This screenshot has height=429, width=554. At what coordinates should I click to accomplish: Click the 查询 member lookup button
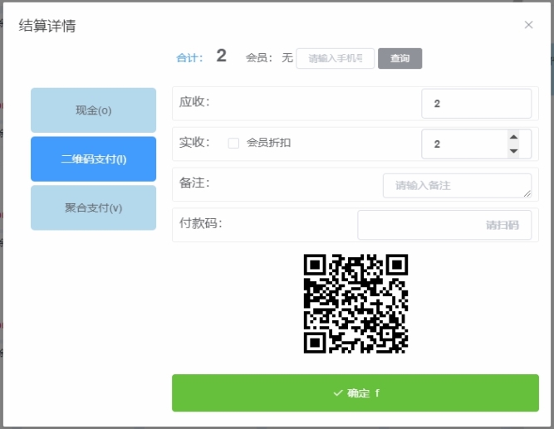[400, 58]
